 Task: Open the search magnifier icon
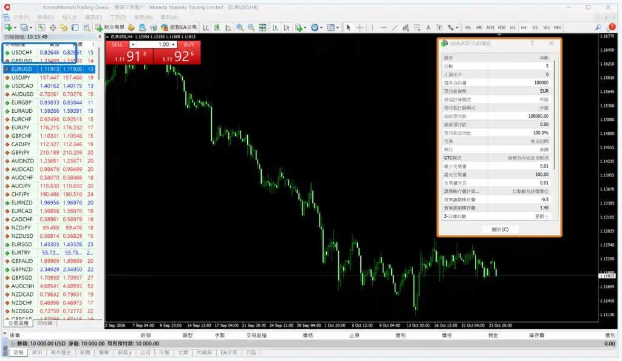point(598,27)
